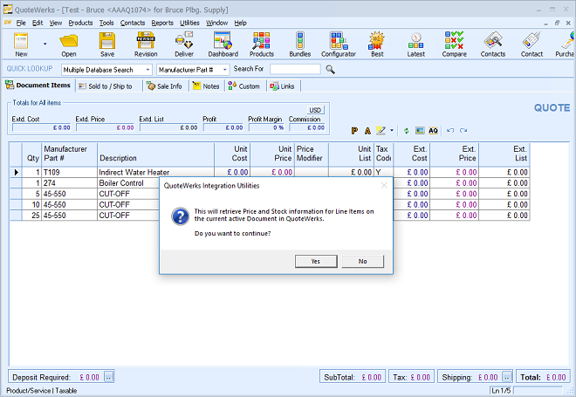Click the USD currency button
This screenshot has height=397, width=576.
[x=315, y=110]
